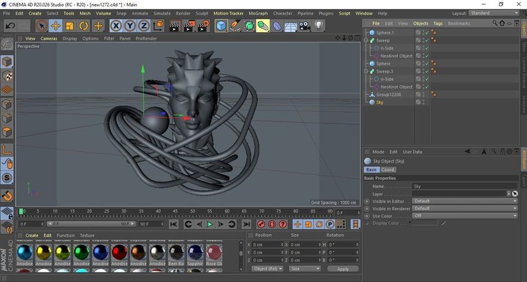Select Sphere.1 in Object Manager
The height and width of the screenshot is (282, 527).
click(385, 33)
